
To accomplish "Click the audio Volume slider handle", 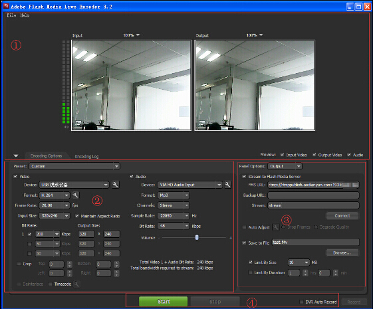I will [x=197, y=237].
